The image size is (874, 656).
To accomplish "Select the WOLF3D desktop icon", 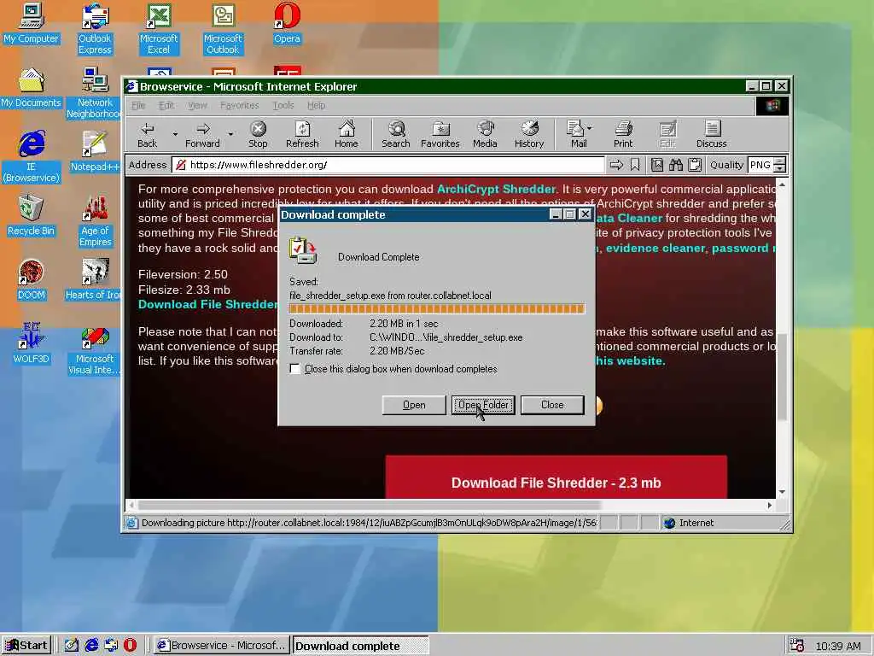I will (x=32, y=343).
